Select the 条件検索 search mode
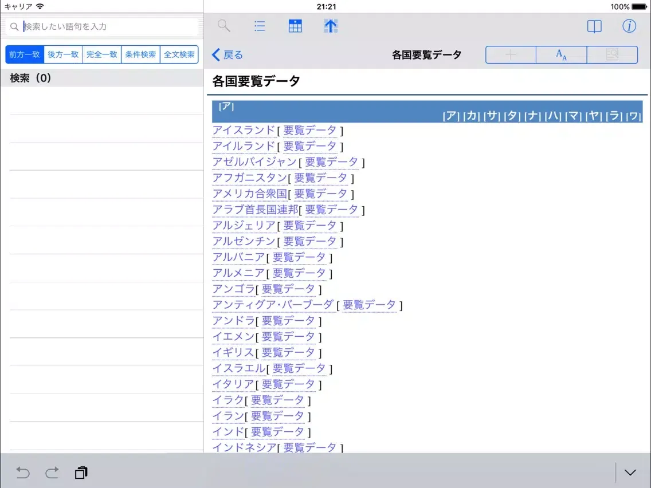The height and width of the screenshot is (488, 651). click(140, 54)
